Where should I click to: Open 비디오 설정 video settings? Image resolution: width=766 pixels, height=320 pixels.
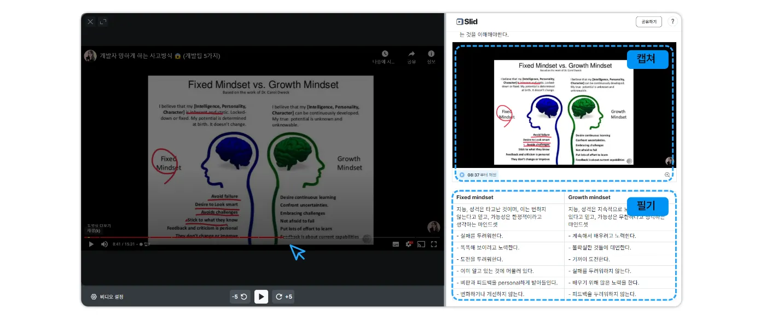tap(107, 296)
